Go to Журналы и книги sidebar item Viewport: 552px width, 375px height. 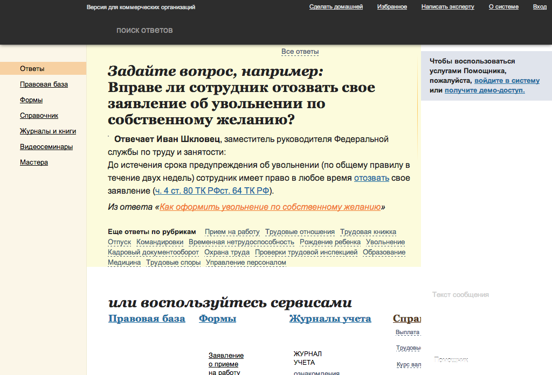click(x=48, y=131)
